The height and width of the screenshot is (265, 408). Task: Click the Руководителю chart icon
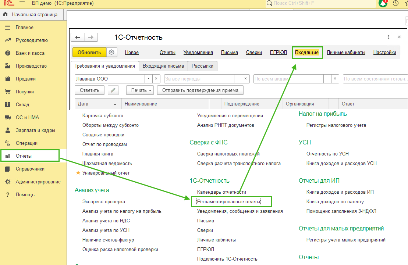coord(8,40)
